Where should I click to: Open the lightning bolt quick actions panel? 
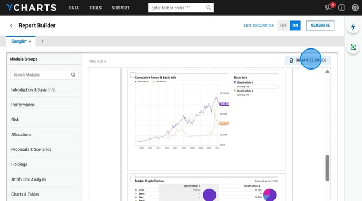[x=353, y=27]
